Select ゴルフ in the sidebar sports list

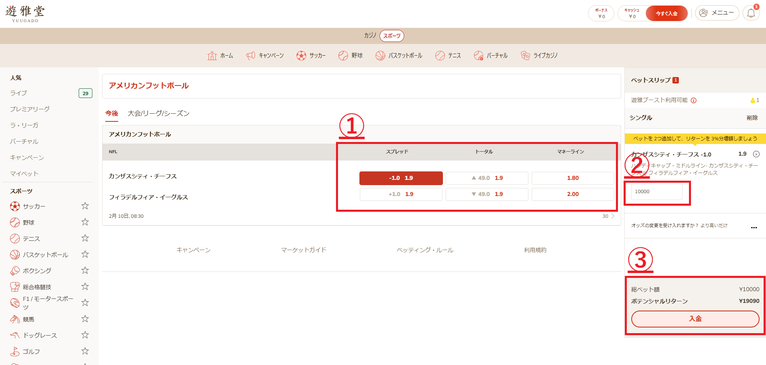[25, 352]
